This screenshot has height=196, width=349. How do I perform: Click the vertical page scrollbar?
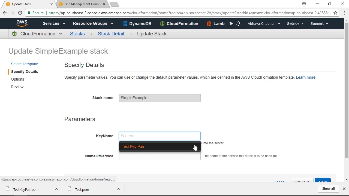347,90
